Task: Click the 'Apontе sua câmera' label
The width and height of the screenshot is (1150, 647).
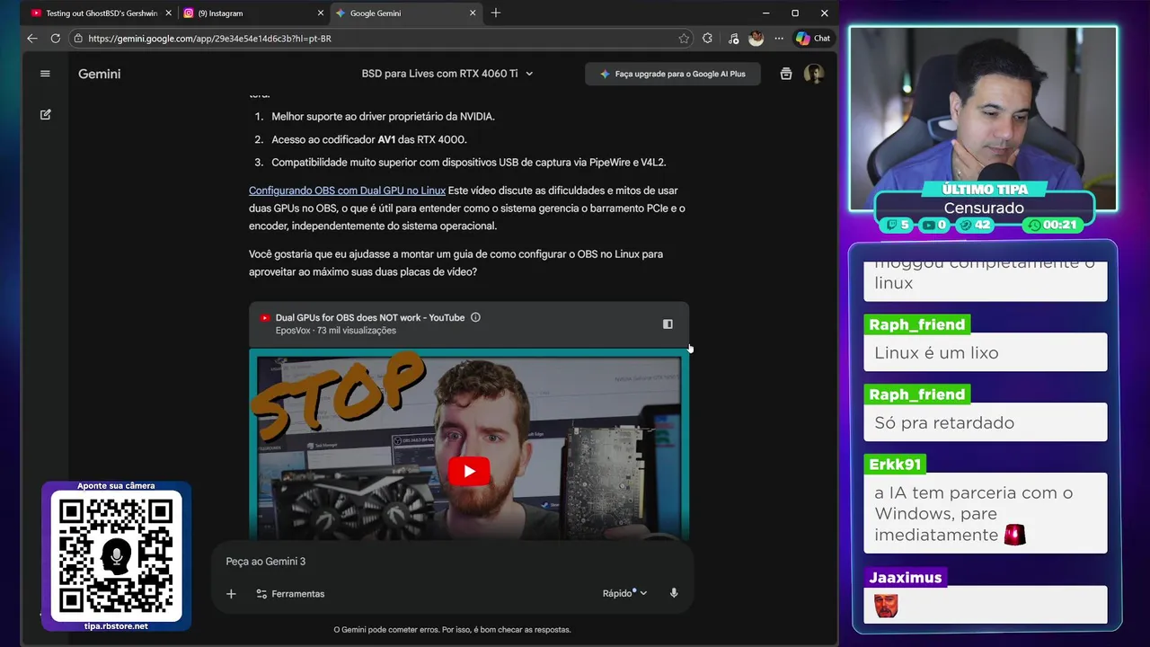Action: pyautogui.click(x=116, y=486)
